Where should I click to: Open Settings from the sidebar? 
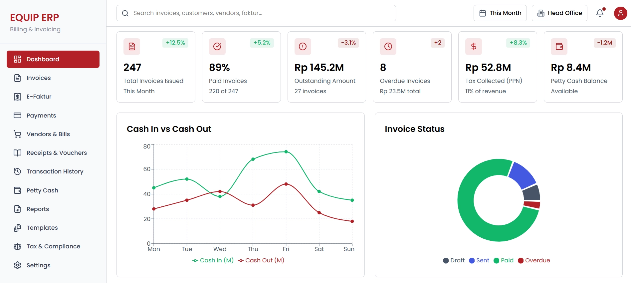coord(38,265)
